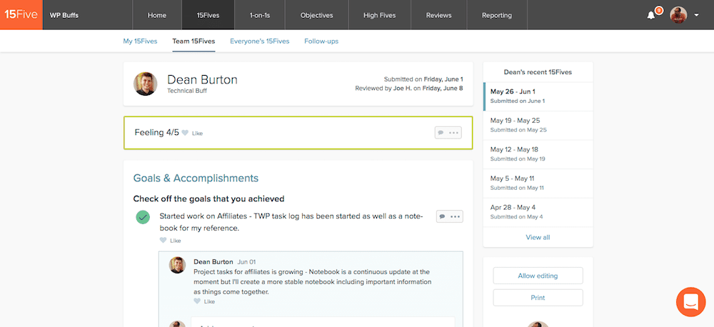Open the 15Fives nav item
Viewport: 714px width, 327px height.
208,15
